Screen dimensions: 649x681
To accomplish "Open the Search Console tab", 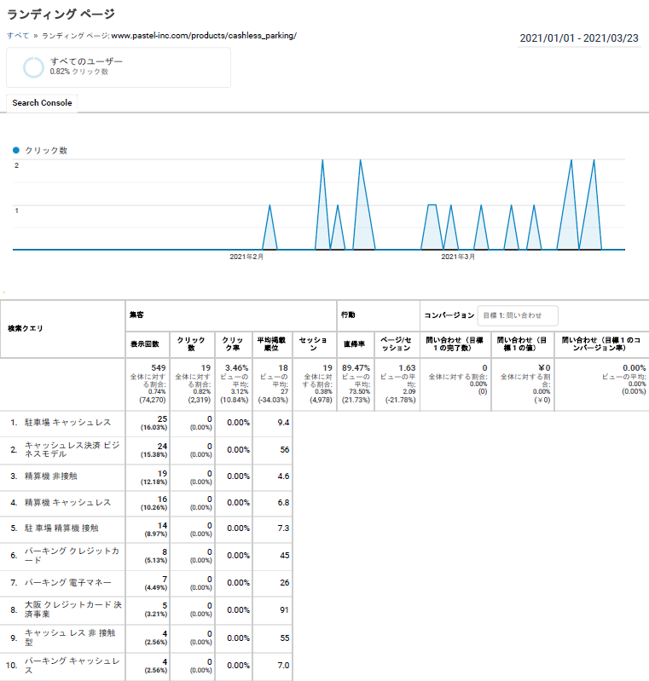I will tap(42, 102).
